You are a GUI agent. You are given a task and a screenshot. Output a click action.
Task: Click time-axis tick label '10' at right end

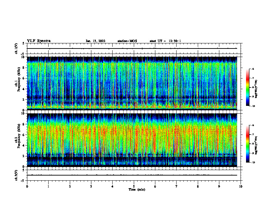[241, 186]
